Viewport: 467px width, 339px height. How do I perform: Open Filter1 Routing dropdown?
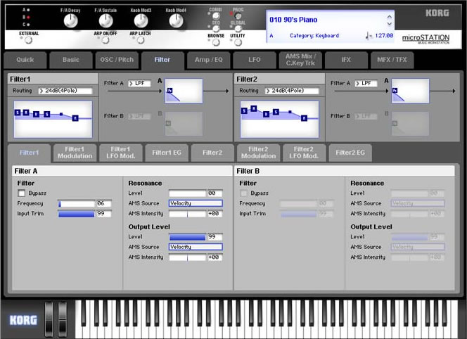click(x=65, y=91)
